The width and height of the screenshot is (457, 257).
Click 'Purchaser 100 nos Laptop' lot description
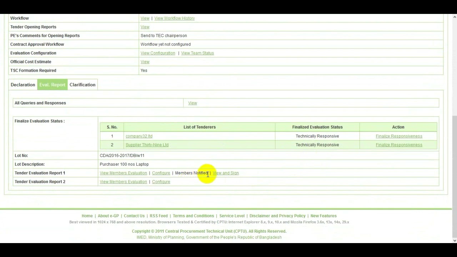[x=124, y=164]
